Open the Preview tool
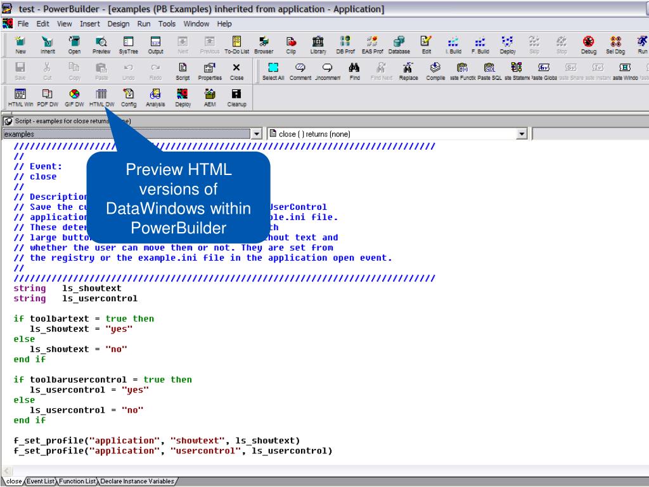The height and width of the screenshot is (487, 649). 101,45
